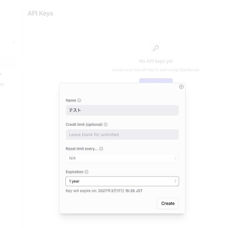Open the Expiration dropdown set to 1 year
229x228 pixels.
(122, 181)
